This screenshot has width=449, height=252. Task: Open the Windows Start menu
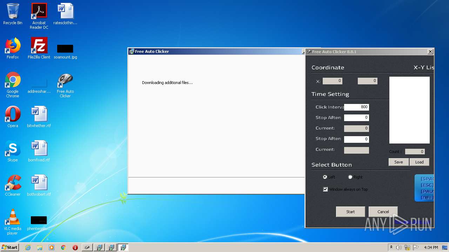9,247
